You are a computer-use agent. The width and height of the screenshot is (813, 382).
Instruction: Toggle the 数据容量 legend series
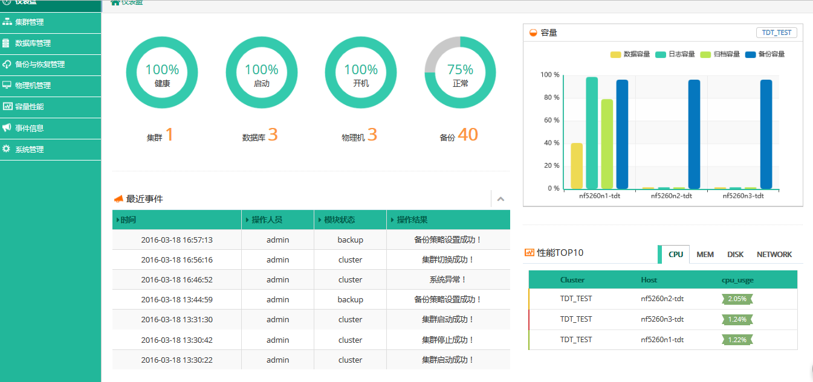(630, 54)
